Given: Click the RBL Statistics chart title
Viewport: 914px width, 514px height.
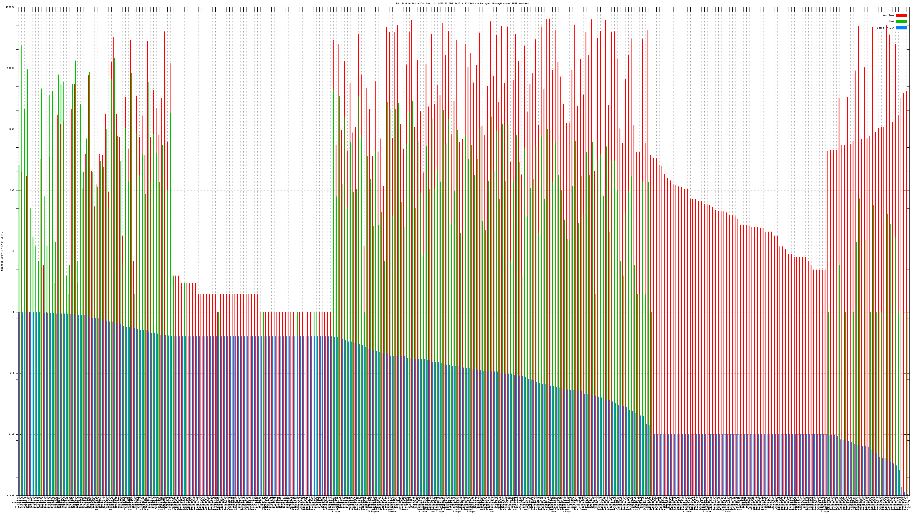Looking at the screenshot, I should click(462, 3).
